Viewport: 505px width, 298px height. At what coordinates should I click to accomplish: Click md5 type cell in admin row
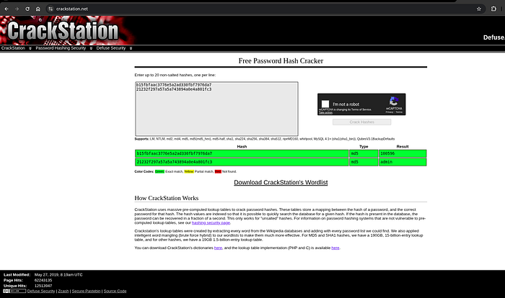[364, 162]
